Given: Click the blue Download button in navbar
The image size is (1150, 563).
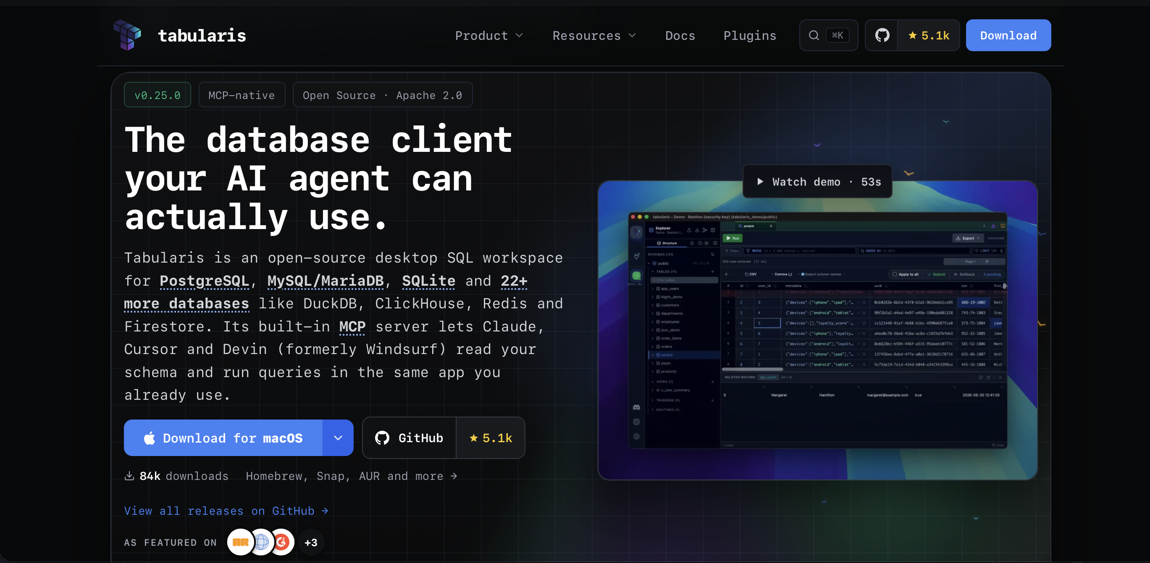Looking at the screenshot, I should pos(1008,35).
